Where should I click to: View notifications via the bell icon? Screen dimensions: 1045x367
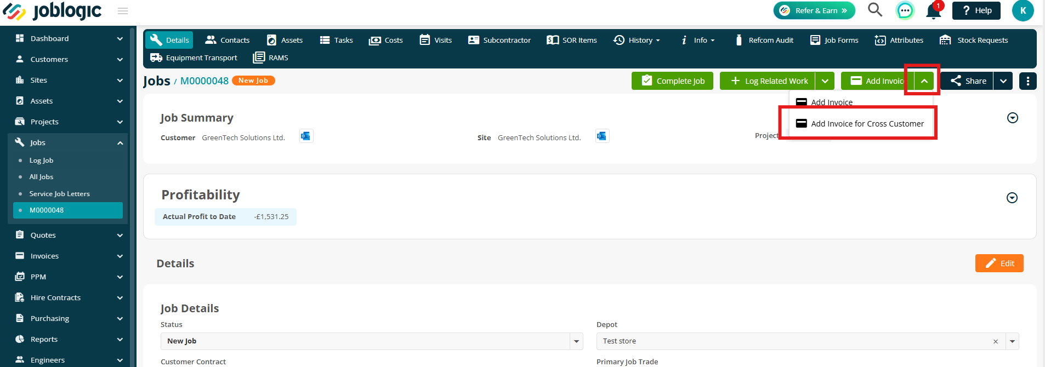(933, 10)
